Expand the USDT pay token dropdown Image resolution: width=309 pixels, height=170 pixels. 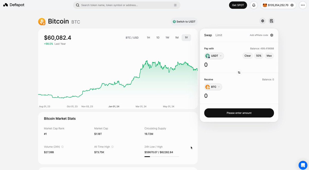tap(214, 56)
